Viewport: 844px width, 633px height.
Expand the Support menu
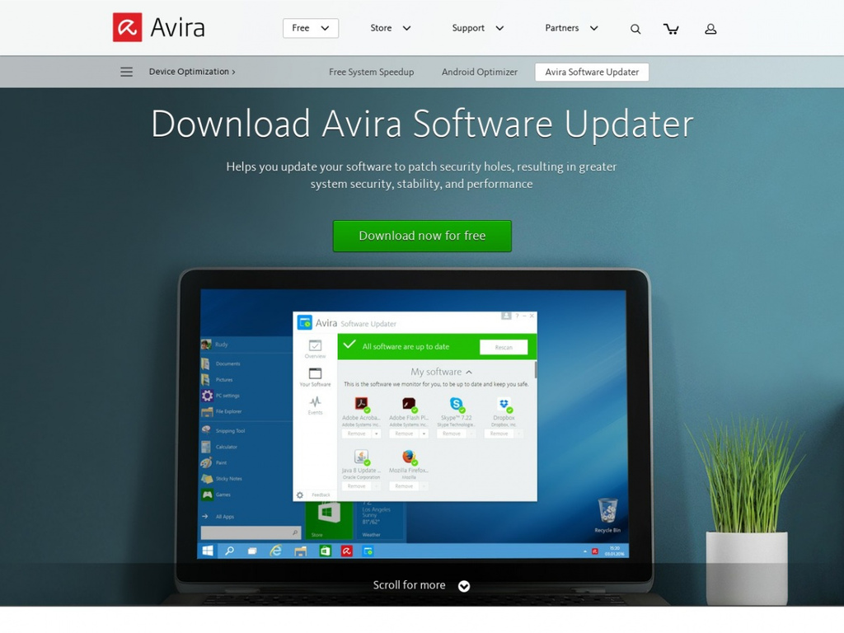477,28
